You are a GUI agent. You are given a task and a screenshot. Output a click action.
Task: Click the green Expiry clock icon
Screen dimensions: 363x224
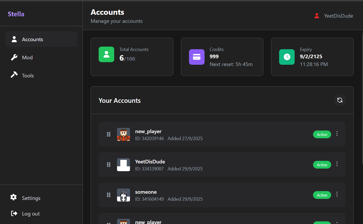point(287,57)
